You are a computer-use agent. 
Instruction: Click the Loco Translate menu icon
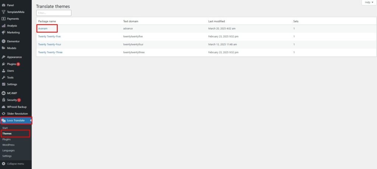coord(4,120)
